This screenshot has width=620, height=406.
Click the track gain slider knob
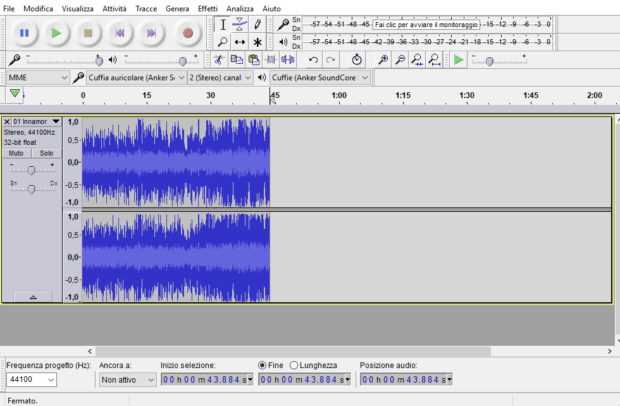coord(32,170)
